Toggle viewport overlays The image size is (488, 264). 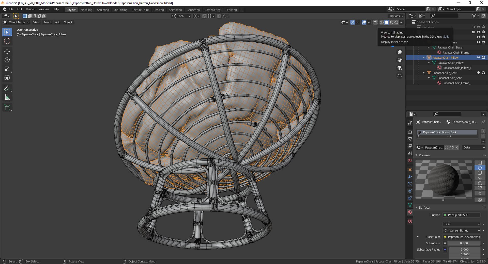(364, 22)
